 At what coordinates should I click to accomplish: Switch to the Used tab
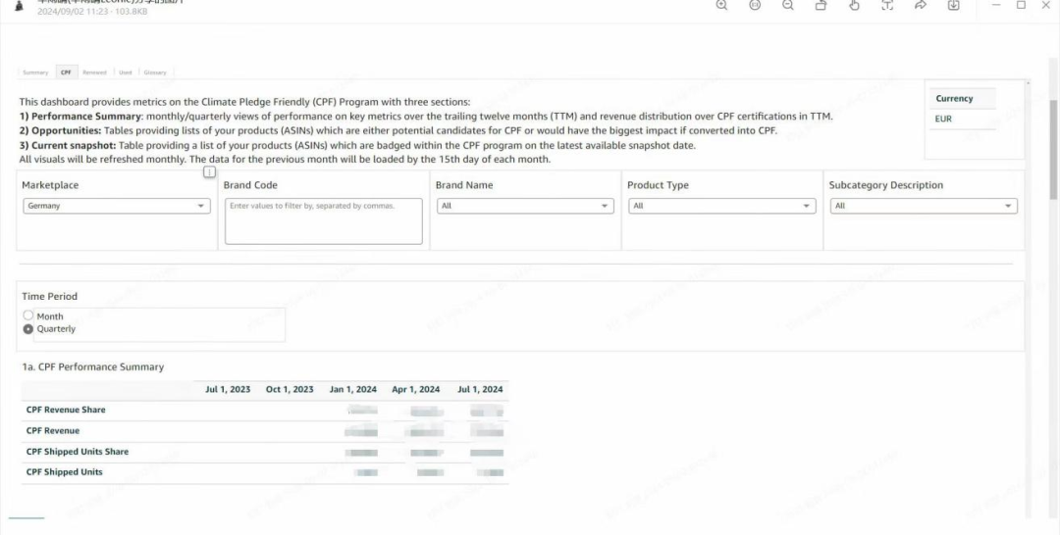pyautogui.click(x=126, y=73)
